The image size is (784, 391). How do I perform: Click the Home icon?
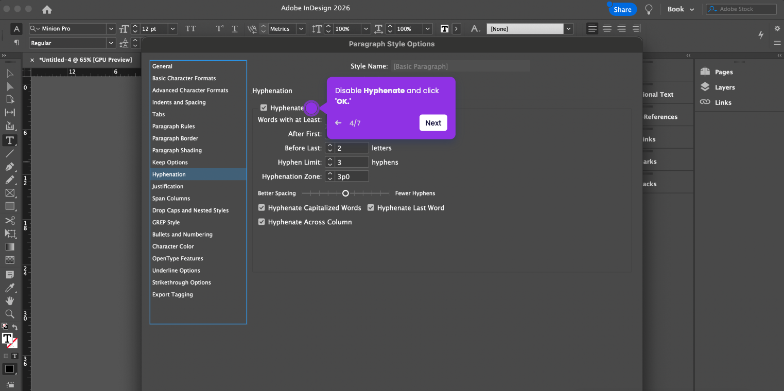click(x=47, y=9)
